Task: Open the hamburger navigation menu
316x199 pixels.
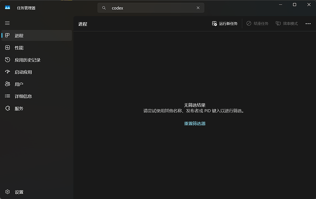Action: 7,23
